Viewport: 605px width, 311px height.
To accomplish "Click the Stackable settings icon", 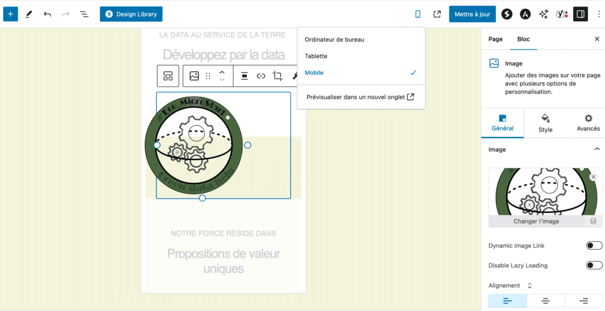I will (x=507, y=14).
